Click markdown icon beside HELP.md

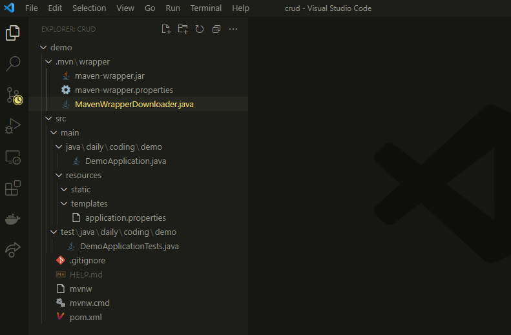coord(61,275)
